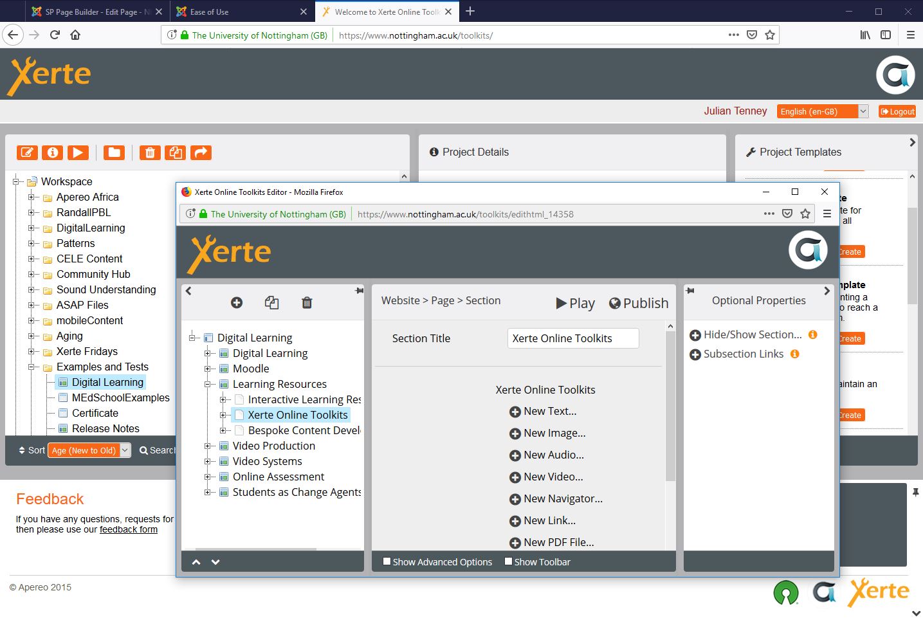Delete selected node with editor trash icon
Screen dimensions: 923x620
307,302
